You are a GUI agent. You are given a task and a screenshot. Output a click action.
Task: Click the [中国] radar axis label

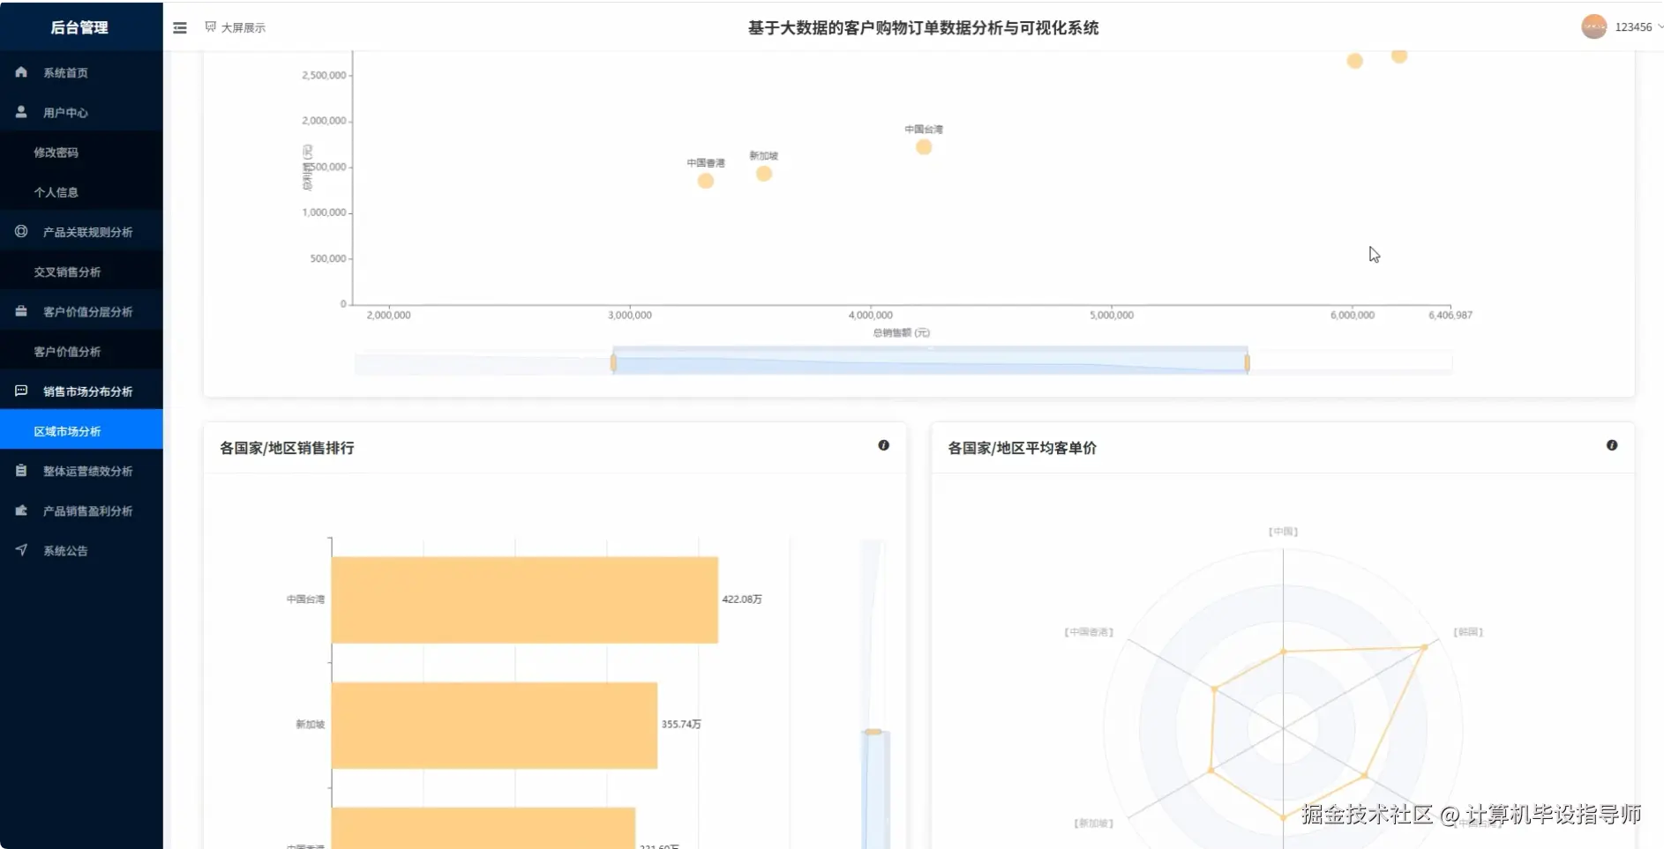pos(1283,532)
